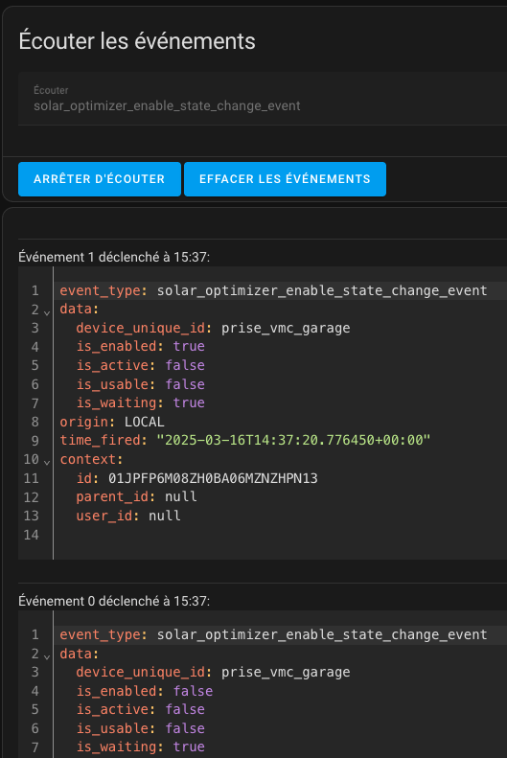
Task: Click the origin LOCAL value
Action: [144, 422]
